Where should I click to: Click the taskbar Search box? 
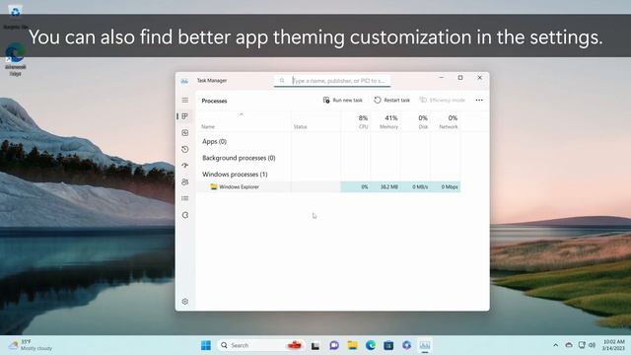point(260,345)
